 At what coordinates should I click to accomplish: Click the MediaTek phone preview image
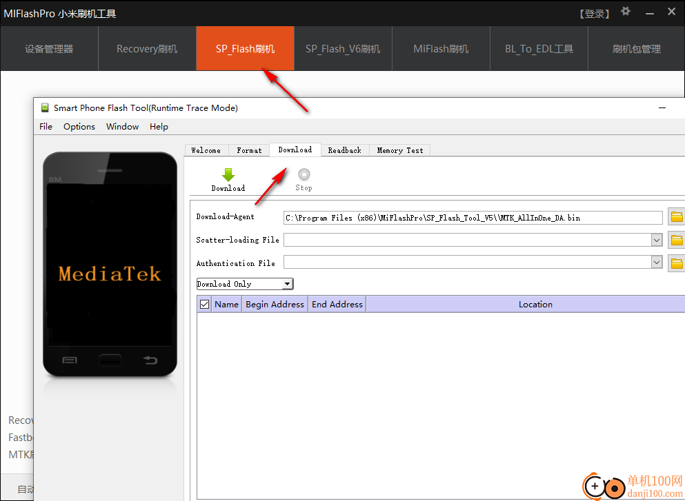(110, 264)
